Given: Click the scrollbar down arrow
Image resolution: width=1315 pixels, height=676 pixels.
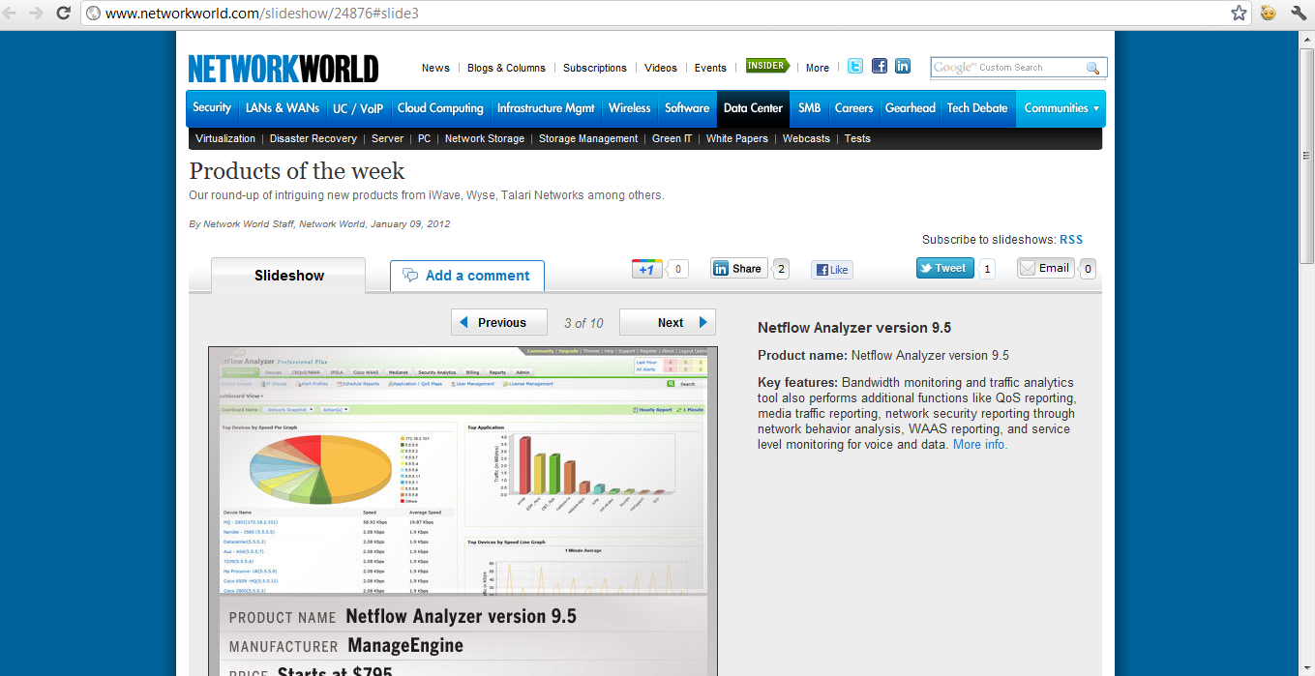Looking at the screenshot, I should tap(1306, 668).
